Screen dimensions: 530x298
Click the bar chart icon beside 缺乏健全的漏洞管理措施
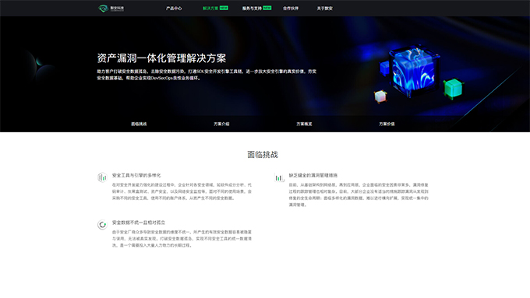279,177
